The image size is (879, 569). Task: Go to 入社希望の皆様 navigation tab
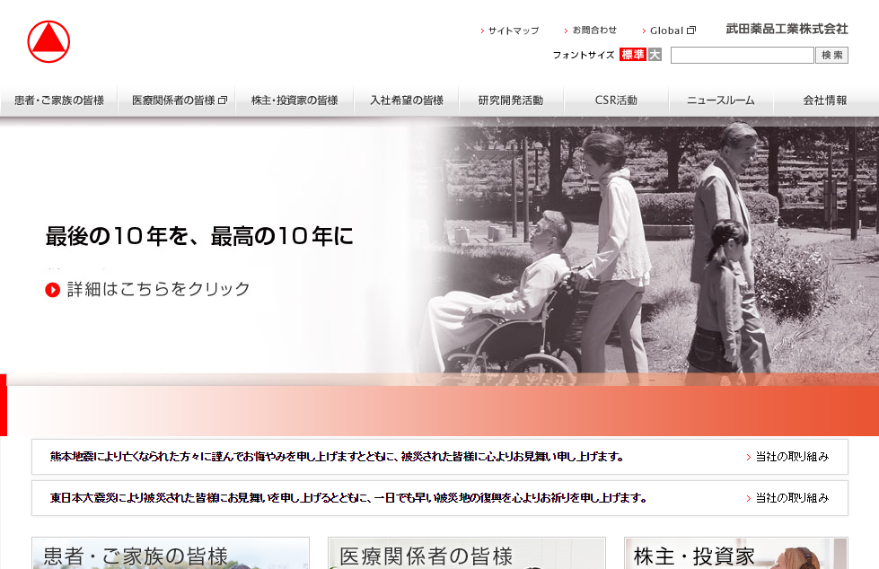407,101
